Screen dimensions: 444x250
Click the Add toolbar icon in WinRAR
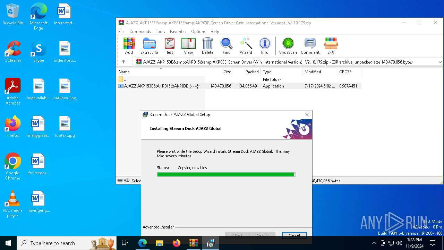[x=129, y=46]
